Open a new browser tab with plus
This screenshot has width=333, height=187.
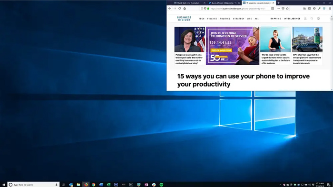click(x=278, y=3)
